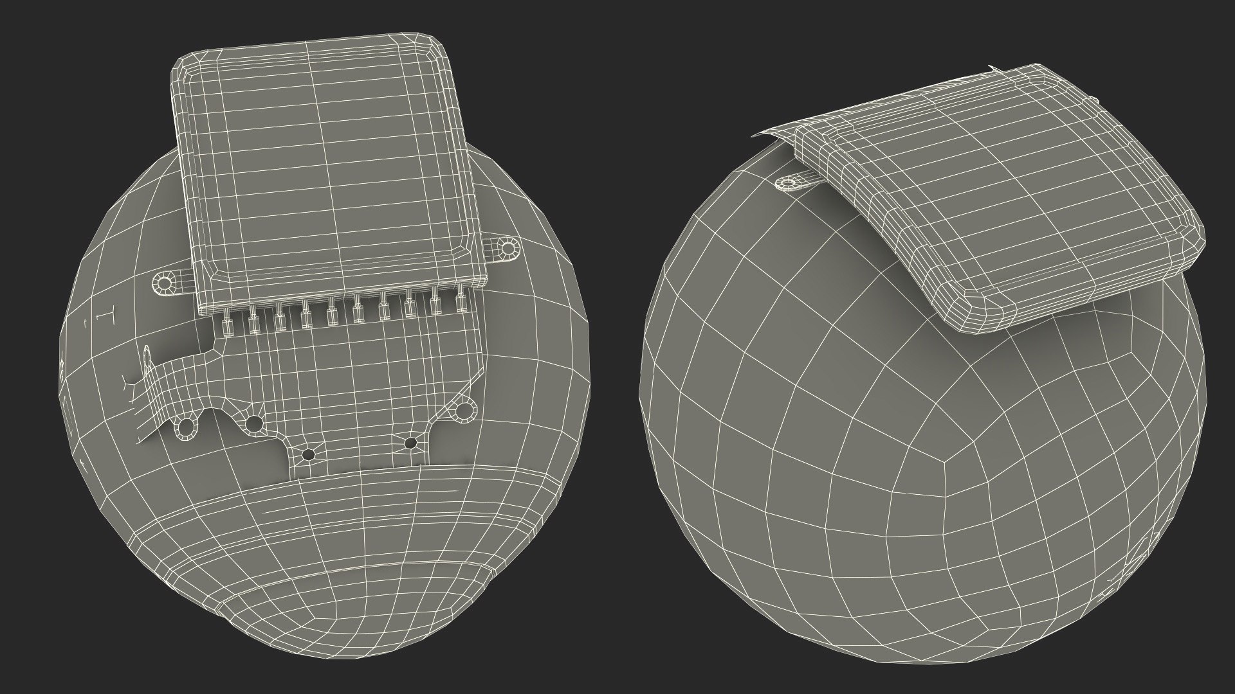Click the bracket's bottom-left small screw hole
This screenshot has height=694, width=1235.
tap(309, 454)
